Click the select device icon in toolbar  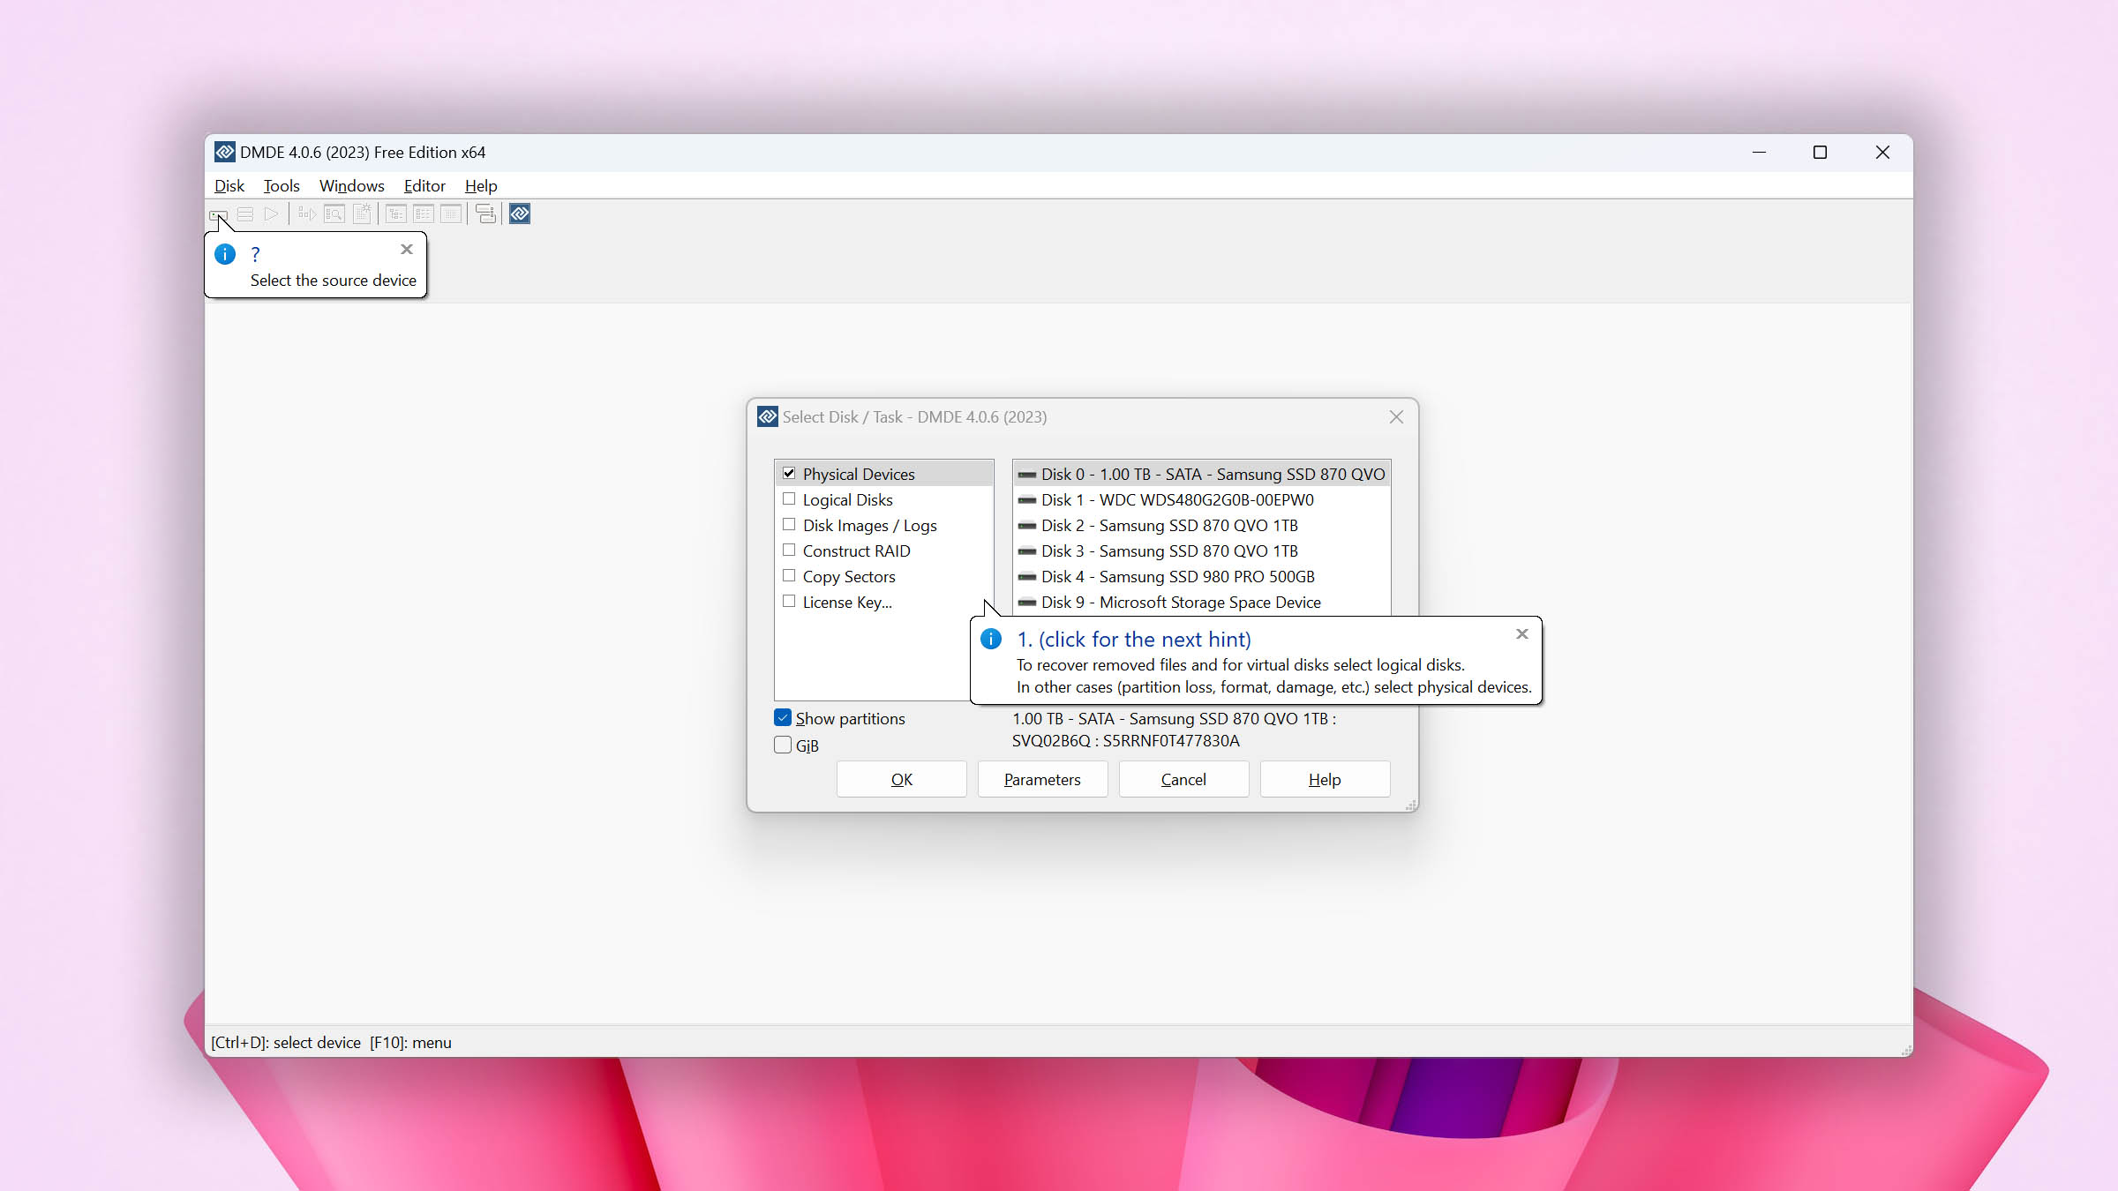[x=218, y=213]
